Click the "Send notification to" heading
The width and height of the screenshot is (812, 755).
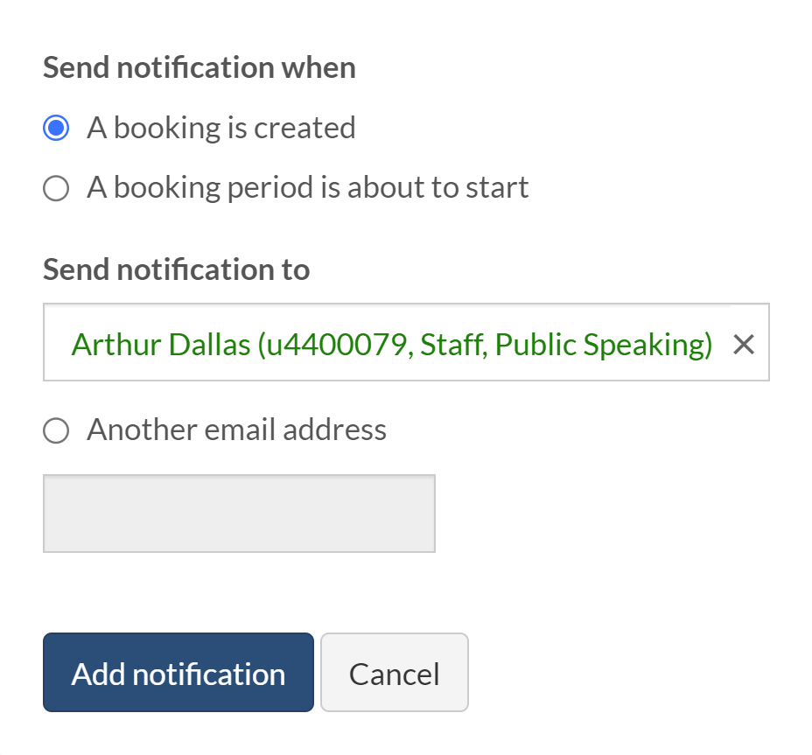pyautogui.click(x=177, y=269)
